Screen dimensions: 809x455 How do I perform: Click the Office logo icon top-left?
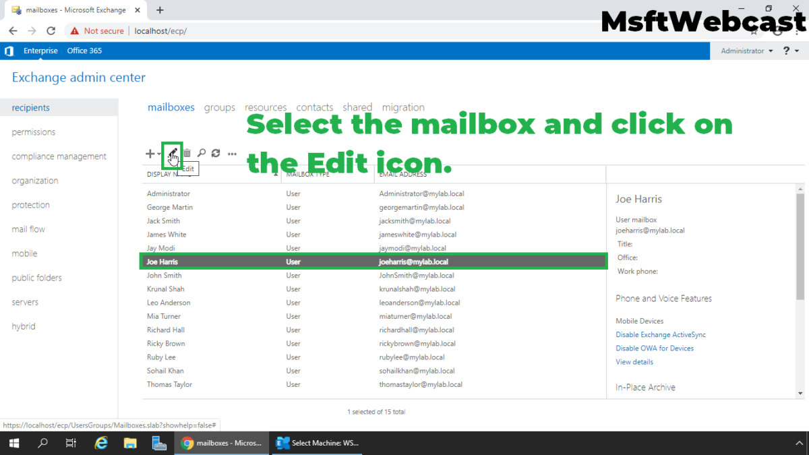[9, 51]
